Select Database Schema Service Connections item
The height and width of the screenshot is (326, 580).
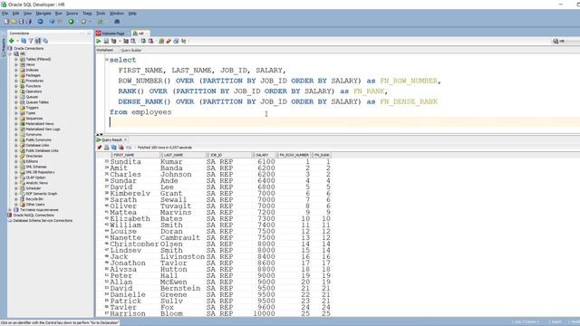(x=43, y=221)
